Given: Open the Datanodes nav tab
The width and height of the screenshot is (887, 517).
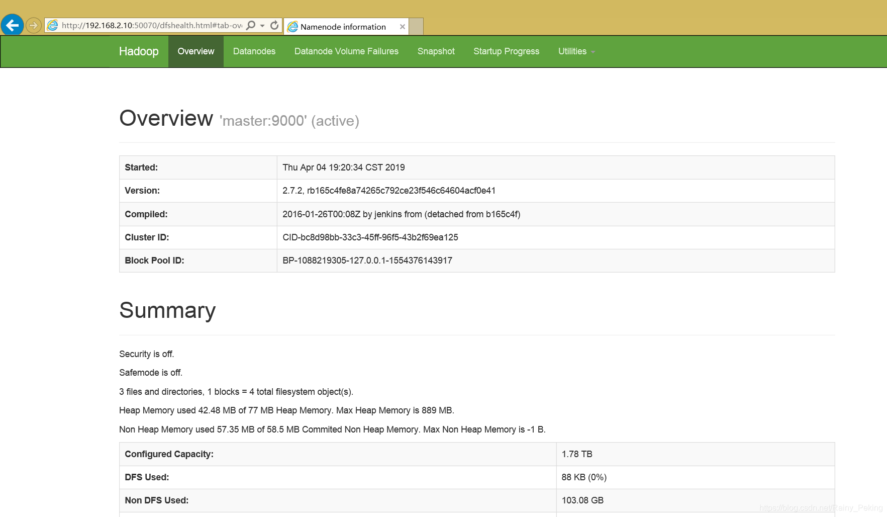Looking at the screenshot, I should point(254,51).
